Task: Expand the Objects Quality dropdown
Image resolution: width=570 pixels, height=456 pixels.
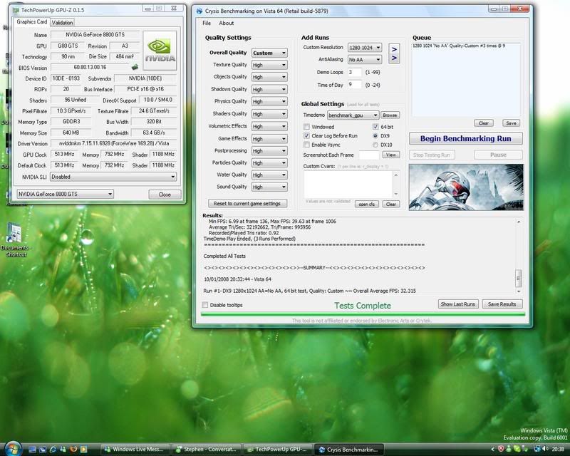Action: tap(269, 77)
